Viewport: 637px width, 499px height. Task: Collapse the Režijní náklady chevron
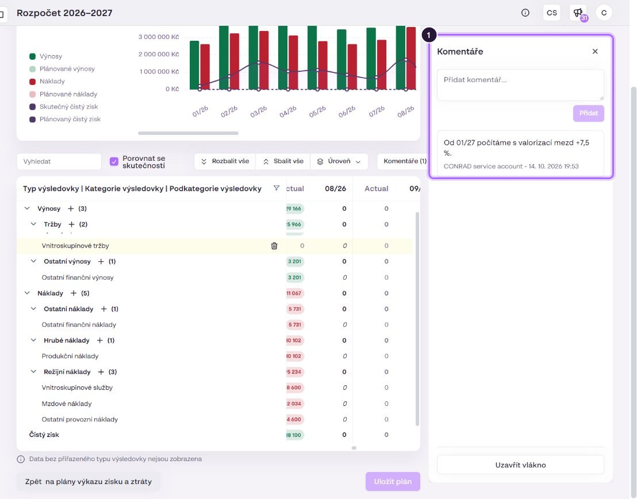(x=34, y=372)
